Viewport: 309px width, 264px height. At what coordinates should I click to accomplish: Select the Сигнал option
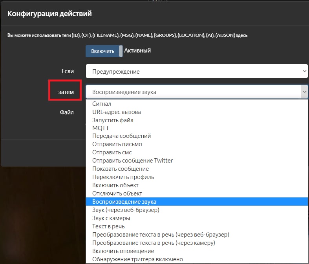coord(197,103)
